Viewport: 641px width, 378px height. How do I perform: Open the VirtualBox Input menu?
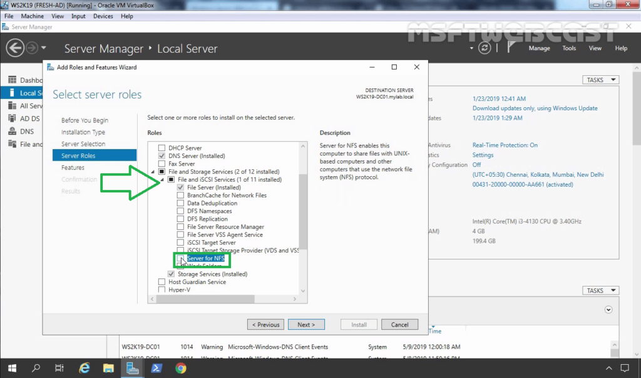78,16
